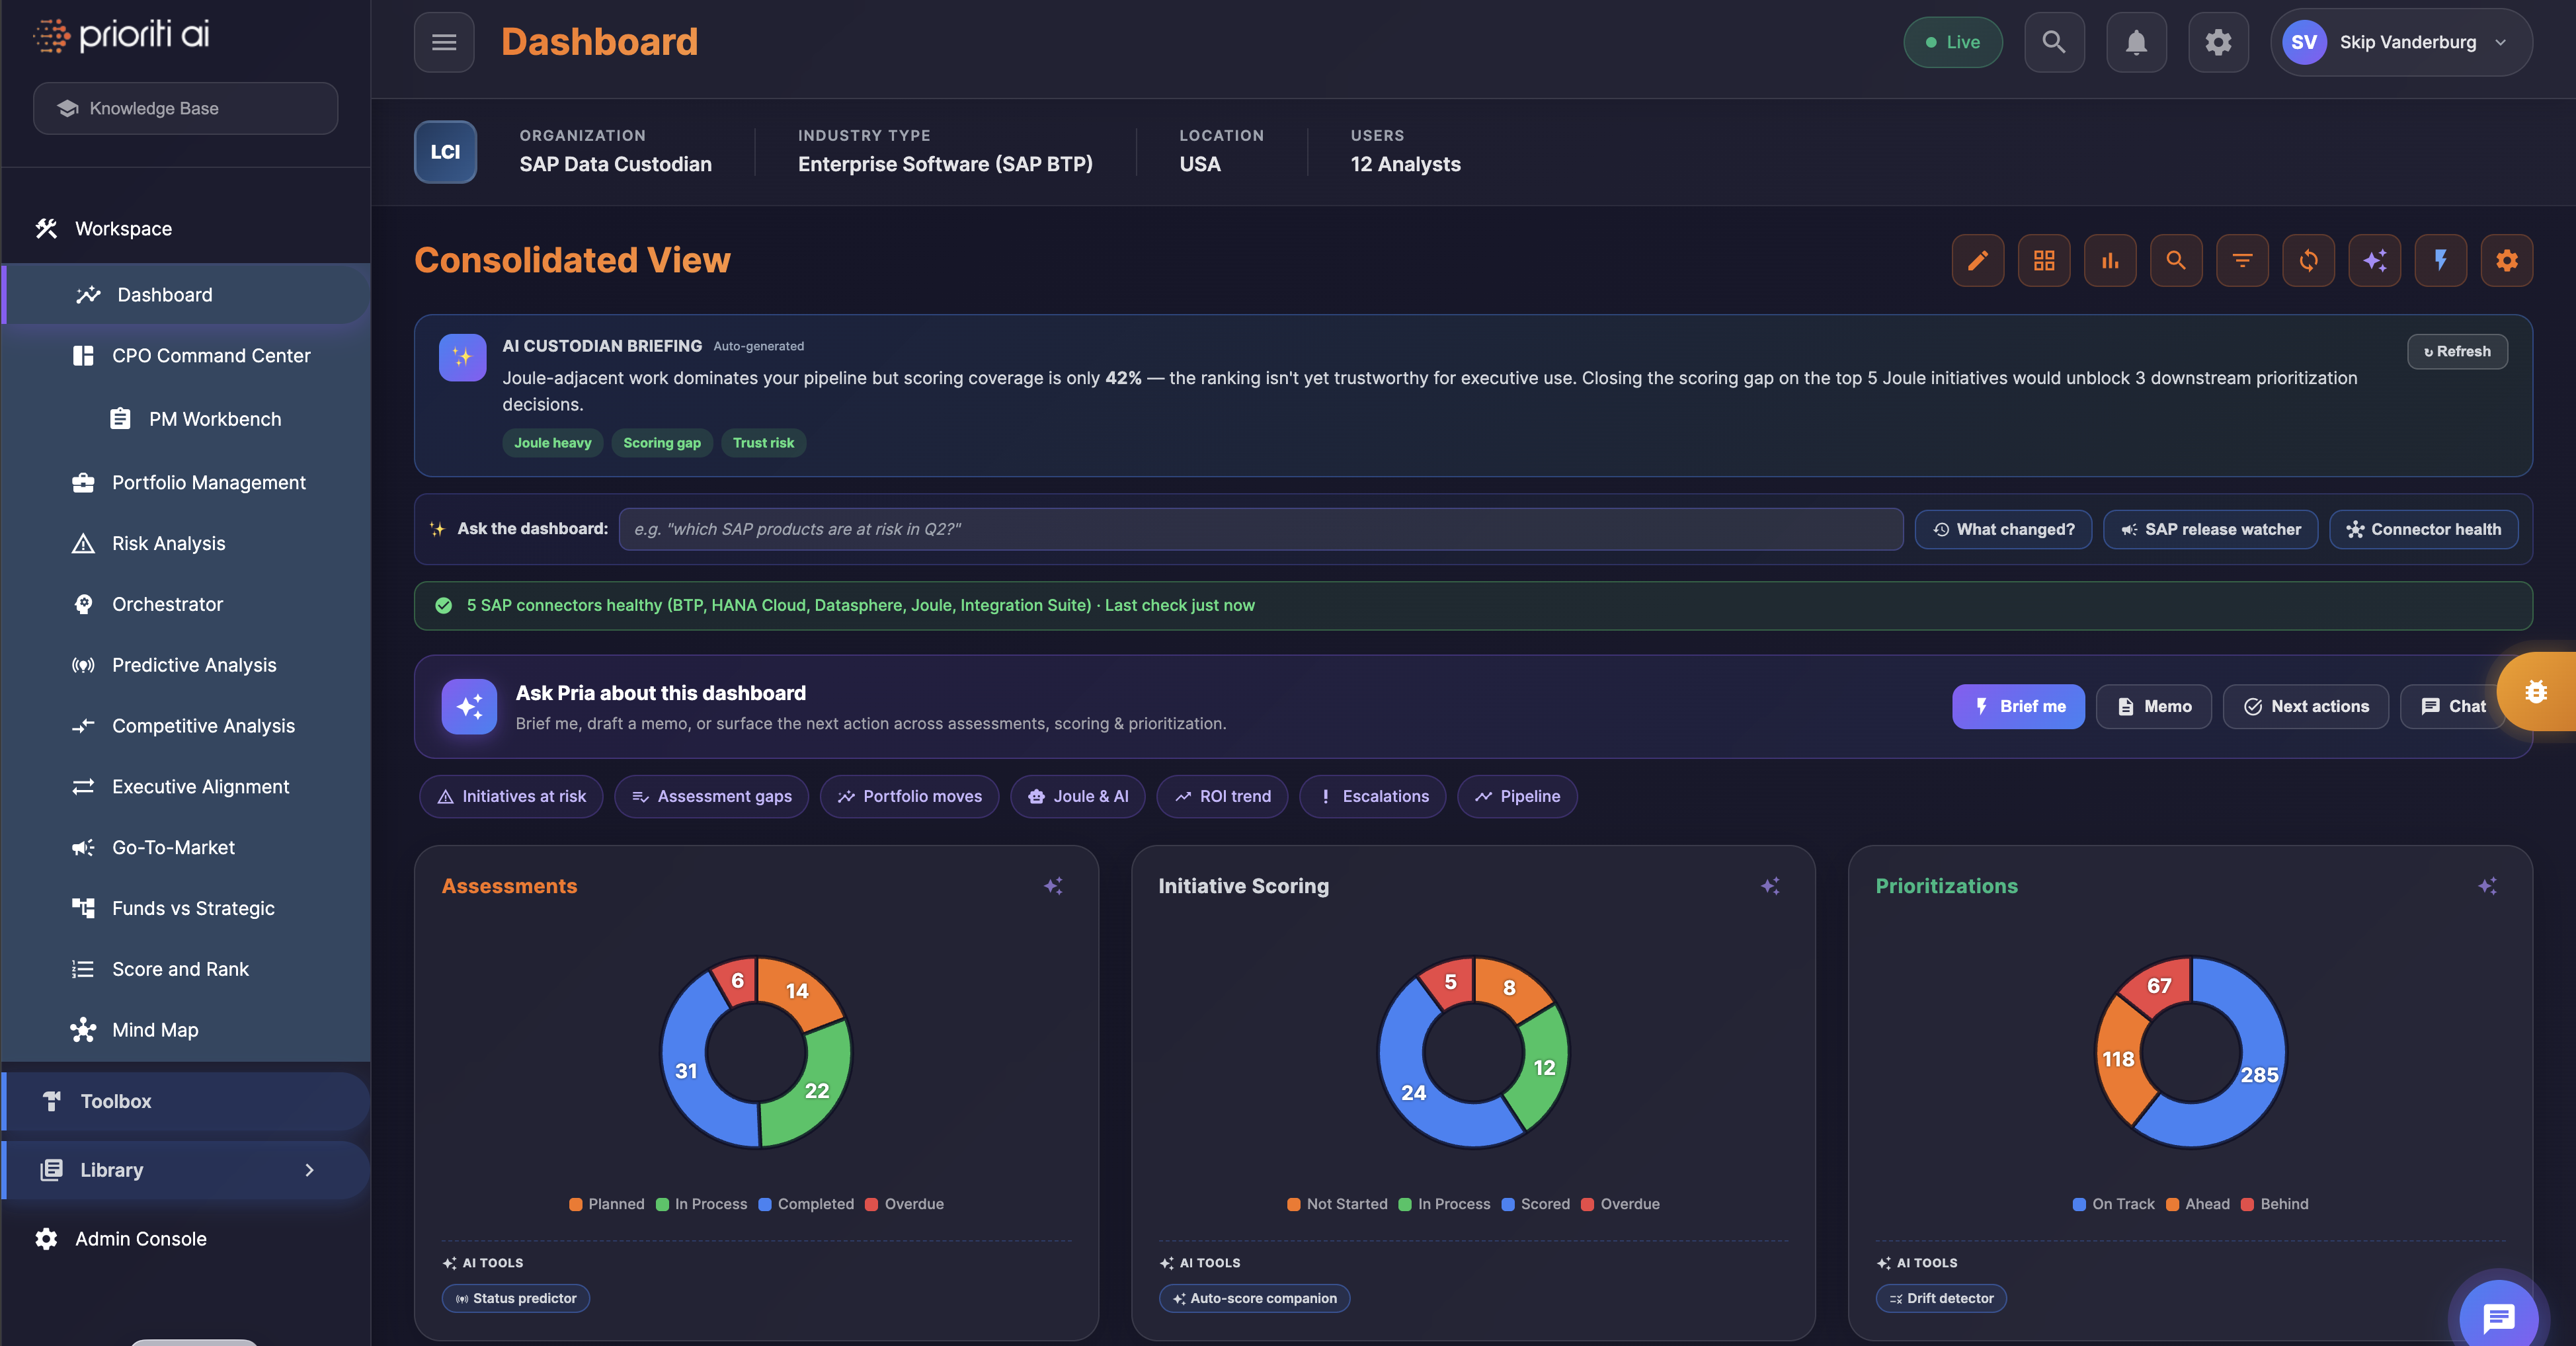Viewport: 2576px width, 1346px height.
Task: Click the purple AI sparkle icon in toolbar
Action: (x=2374, y=261)
